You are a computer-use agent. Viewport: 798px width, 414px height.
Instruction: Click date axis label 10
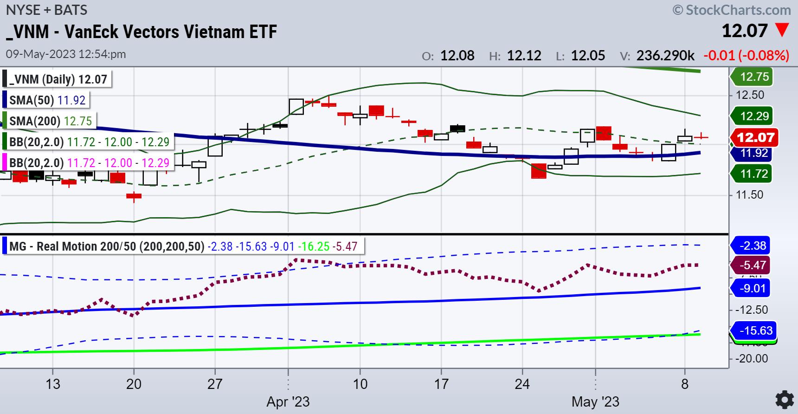(x=360, y=384)
